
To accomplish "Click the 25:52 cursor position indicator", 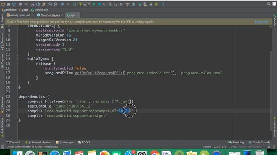I will [x=217, y=146].
